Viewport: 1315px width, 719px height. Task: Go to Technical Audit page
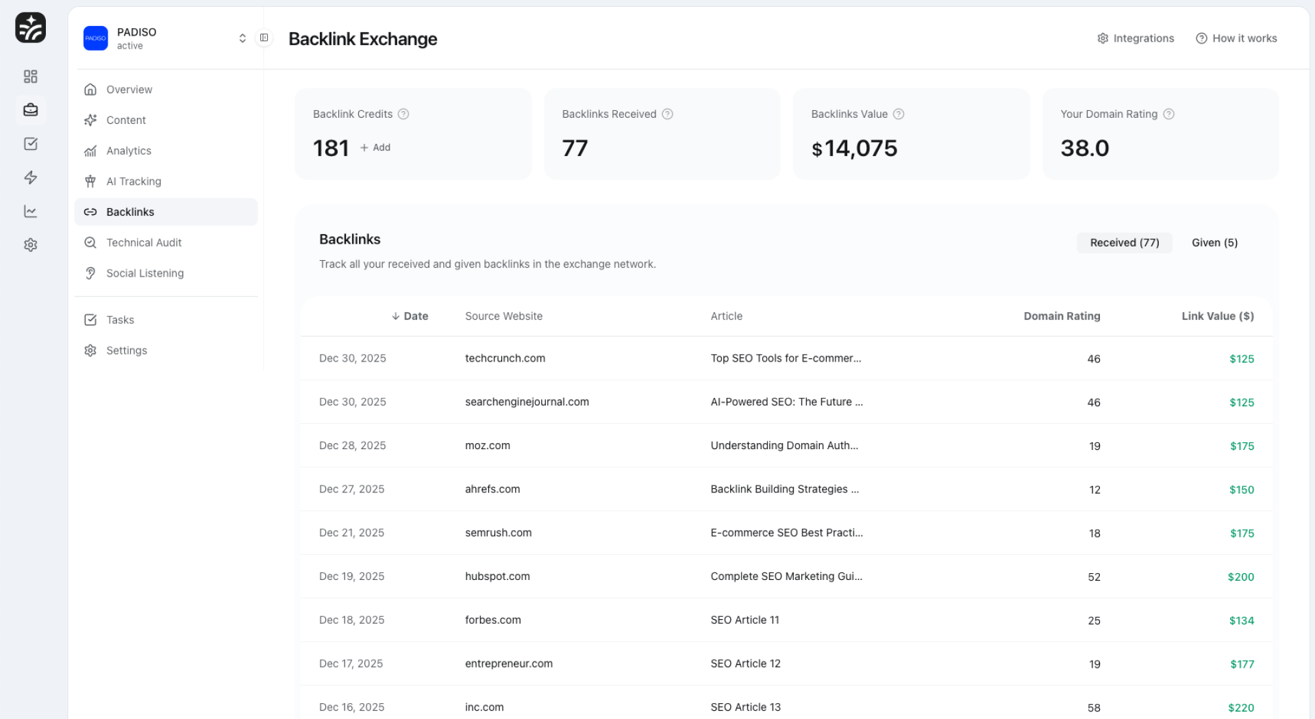(144, 242)
